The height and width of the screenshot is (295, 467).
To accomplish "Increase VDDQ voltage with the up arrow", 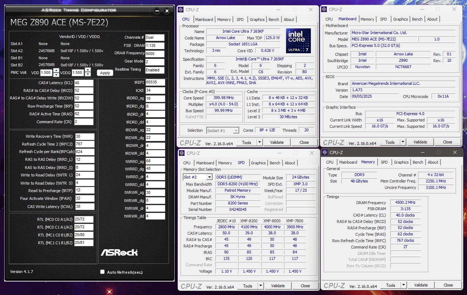I will point(87,71).
